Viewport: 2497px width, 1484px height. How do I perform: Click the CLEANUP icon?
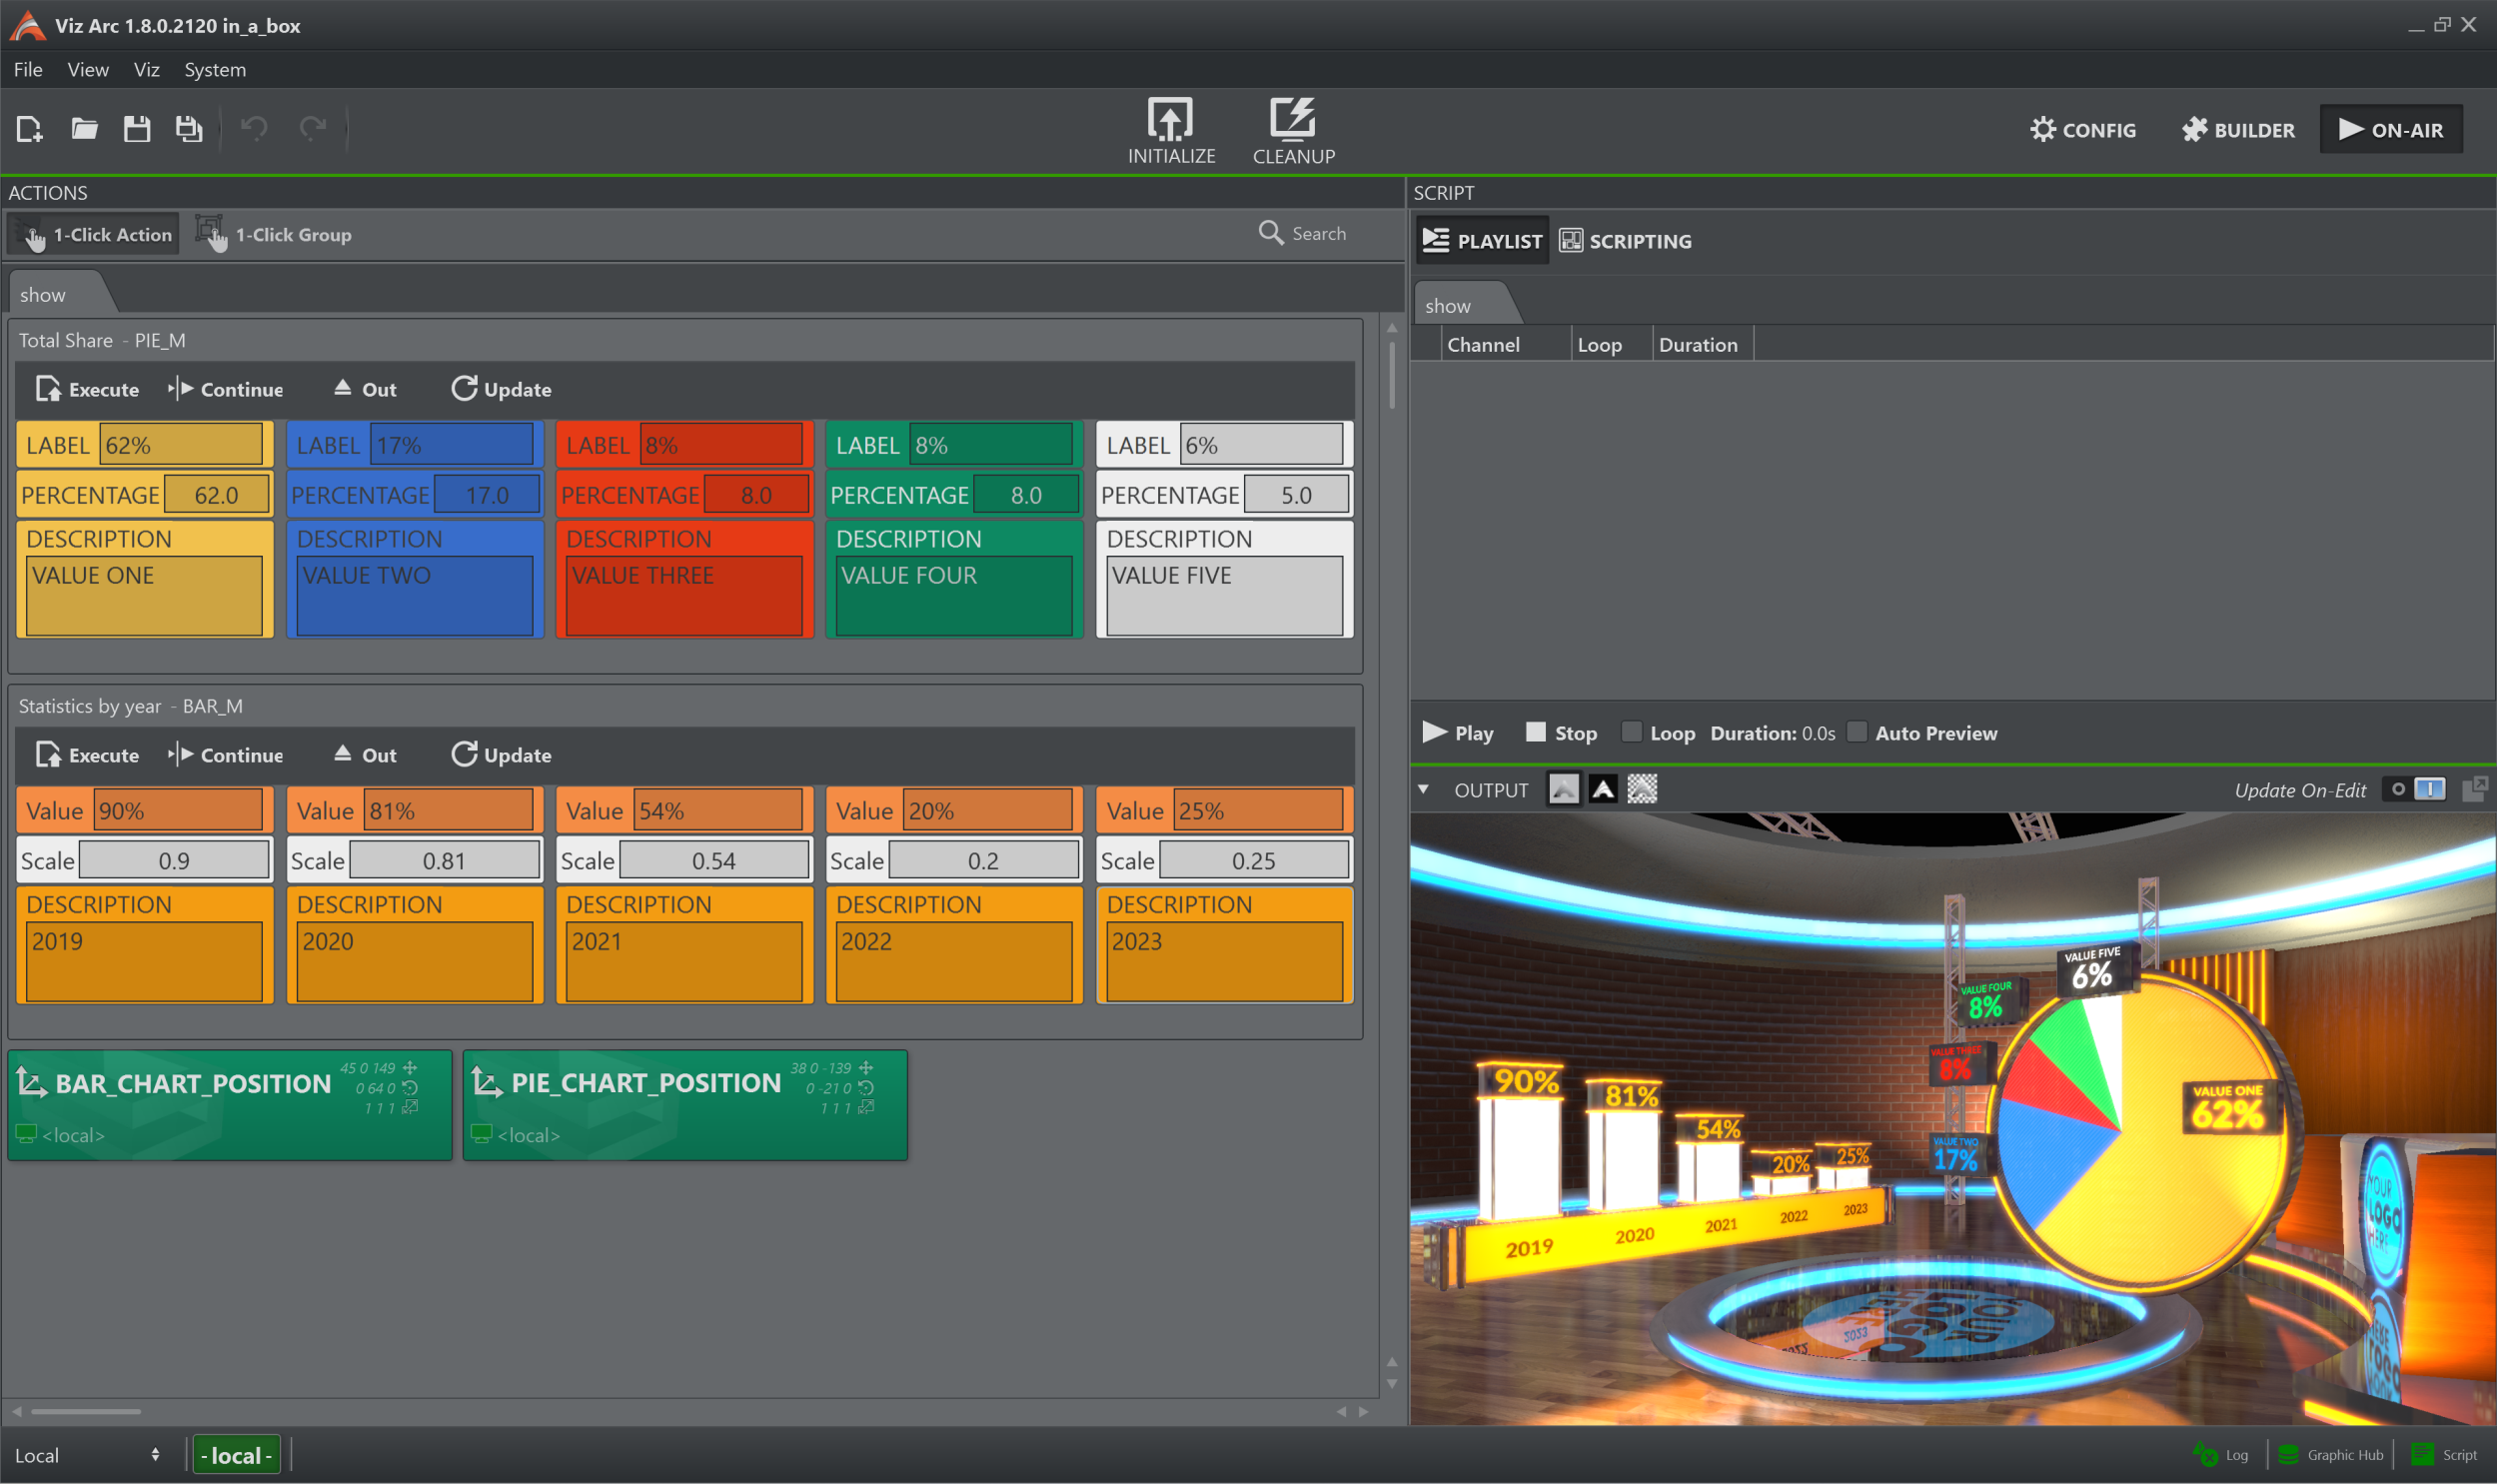click(1293, 119)
